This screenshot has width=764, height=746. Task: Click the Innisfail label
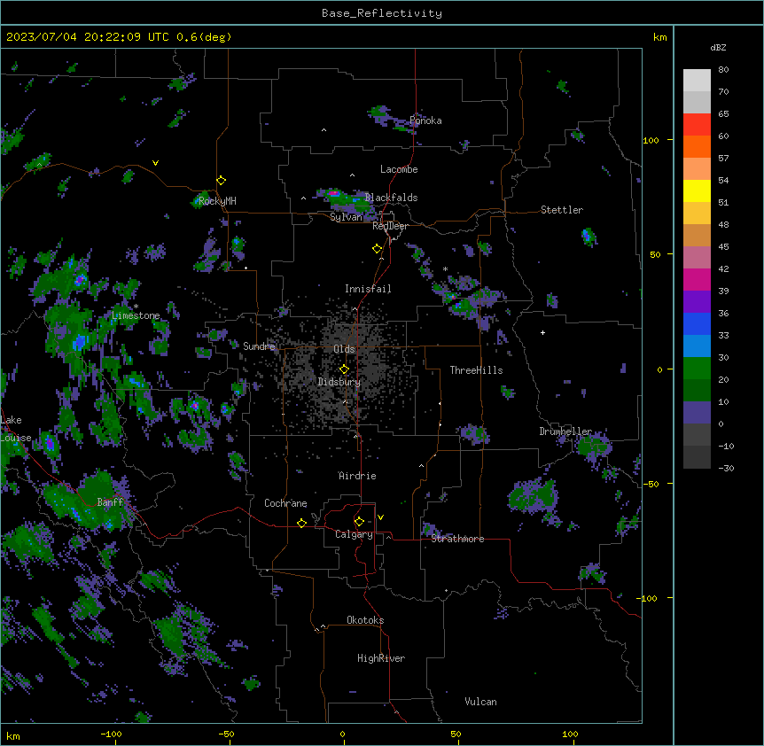(368, 289)
